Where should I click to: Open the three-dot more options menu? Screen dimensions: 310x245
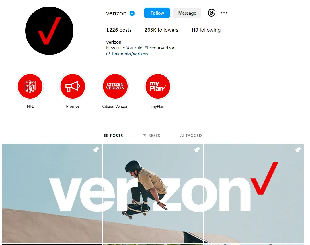pyautogui.click(x=224, y=13)
